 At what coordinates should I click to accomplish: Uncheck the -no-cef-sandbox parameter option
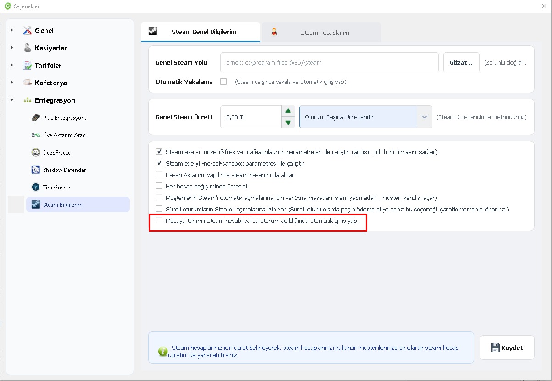pos(159,163)
